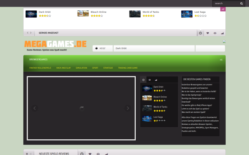Viewport: 249px width, 155px height.
Task: Click the Dark Orbit title in the dark widget
Action: tap(159, 87)
